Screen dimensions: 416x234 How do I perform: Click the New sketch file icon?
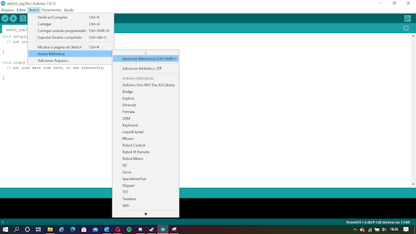pyautogui.click(x=23, y=18)
